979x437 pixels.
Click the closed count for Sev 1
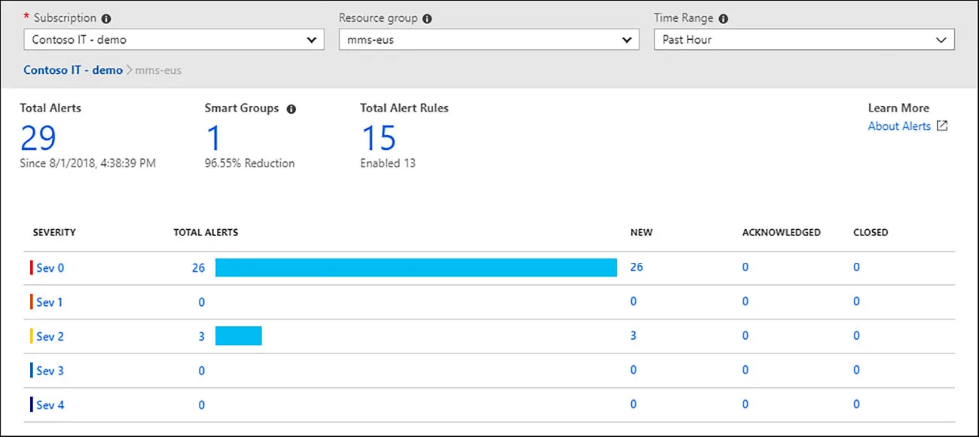(x=856, y=301)
